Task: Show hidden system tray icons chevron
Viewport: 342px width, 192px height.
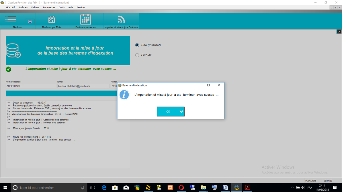Action: 292,188
